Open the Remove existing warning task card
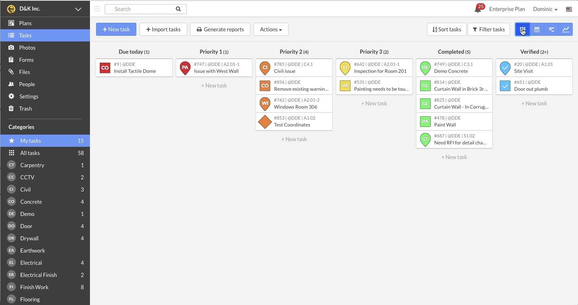578x305 pixels. tap(294, 85)
